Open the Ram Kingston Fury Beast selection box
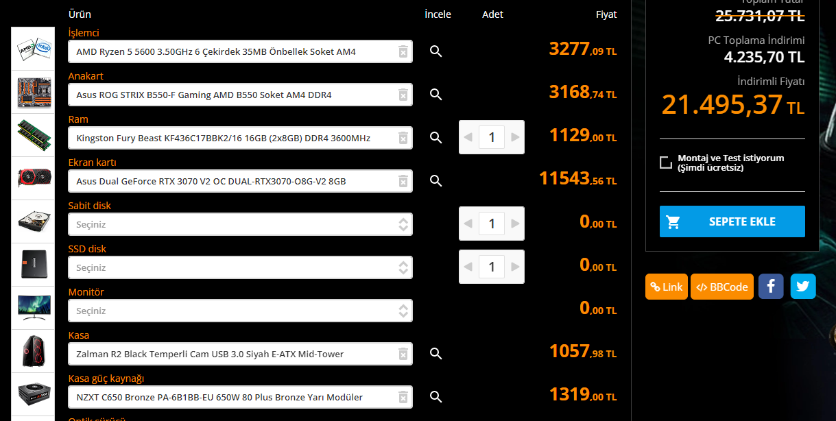Viewport: 836px width, 421px height. tap(241, 138)
